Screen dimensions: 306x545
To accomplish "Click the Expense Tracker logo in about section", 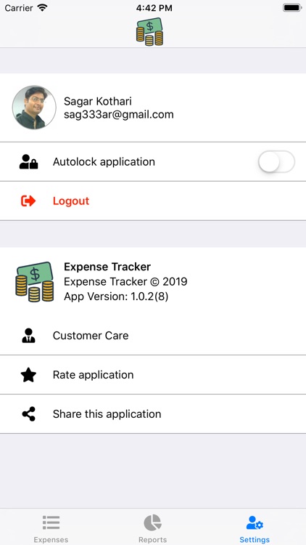I will tap(35, 281).
